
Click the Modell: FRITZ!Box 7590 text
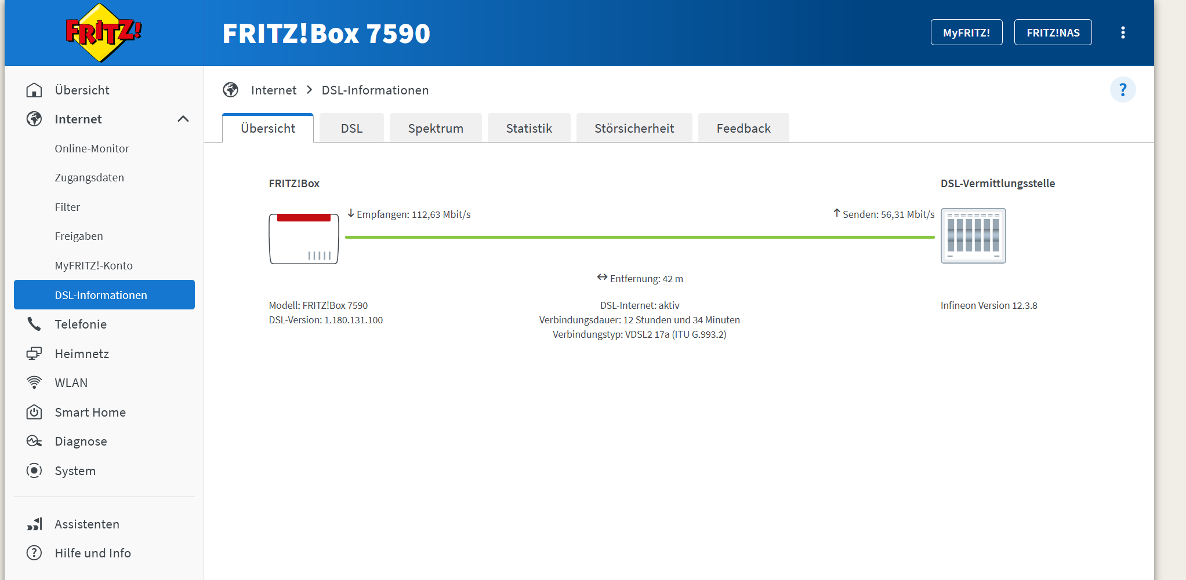(x=318, y=305)
